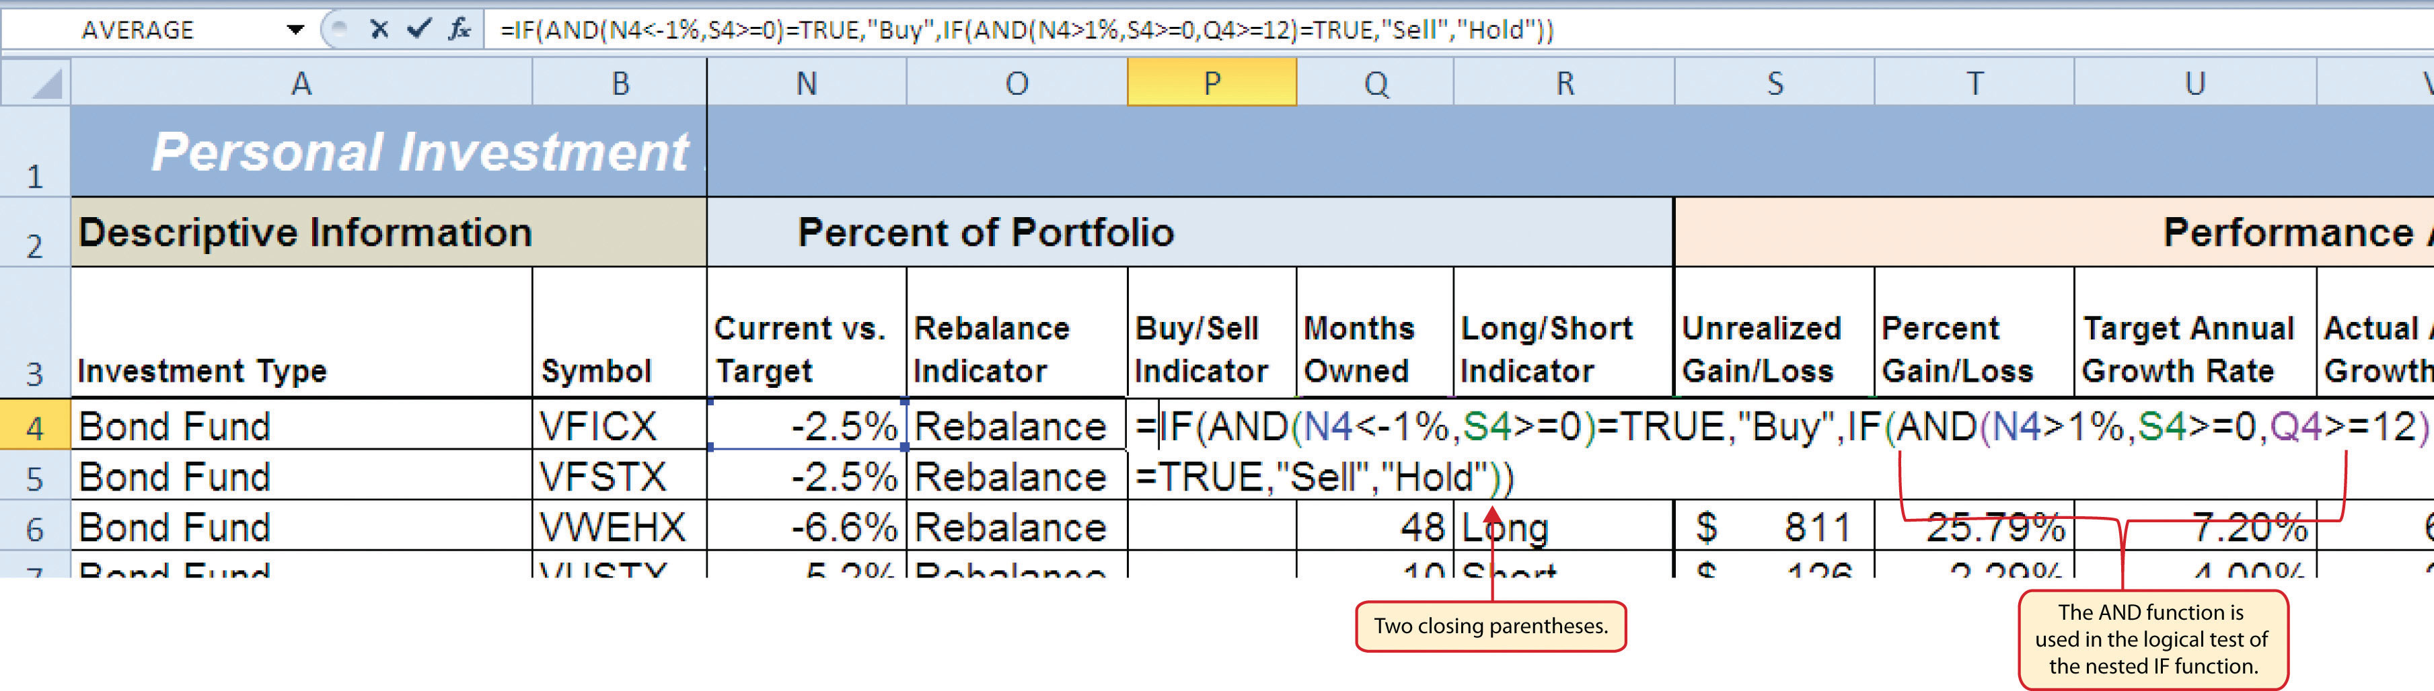Click cell B4 containing VFICX

pos(619,427)
